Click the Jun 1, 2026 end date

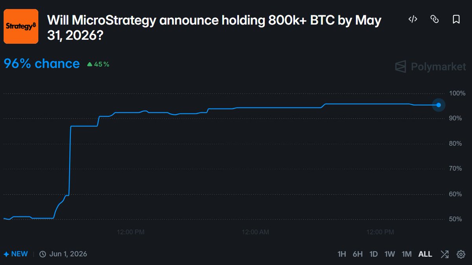(68, 254)
